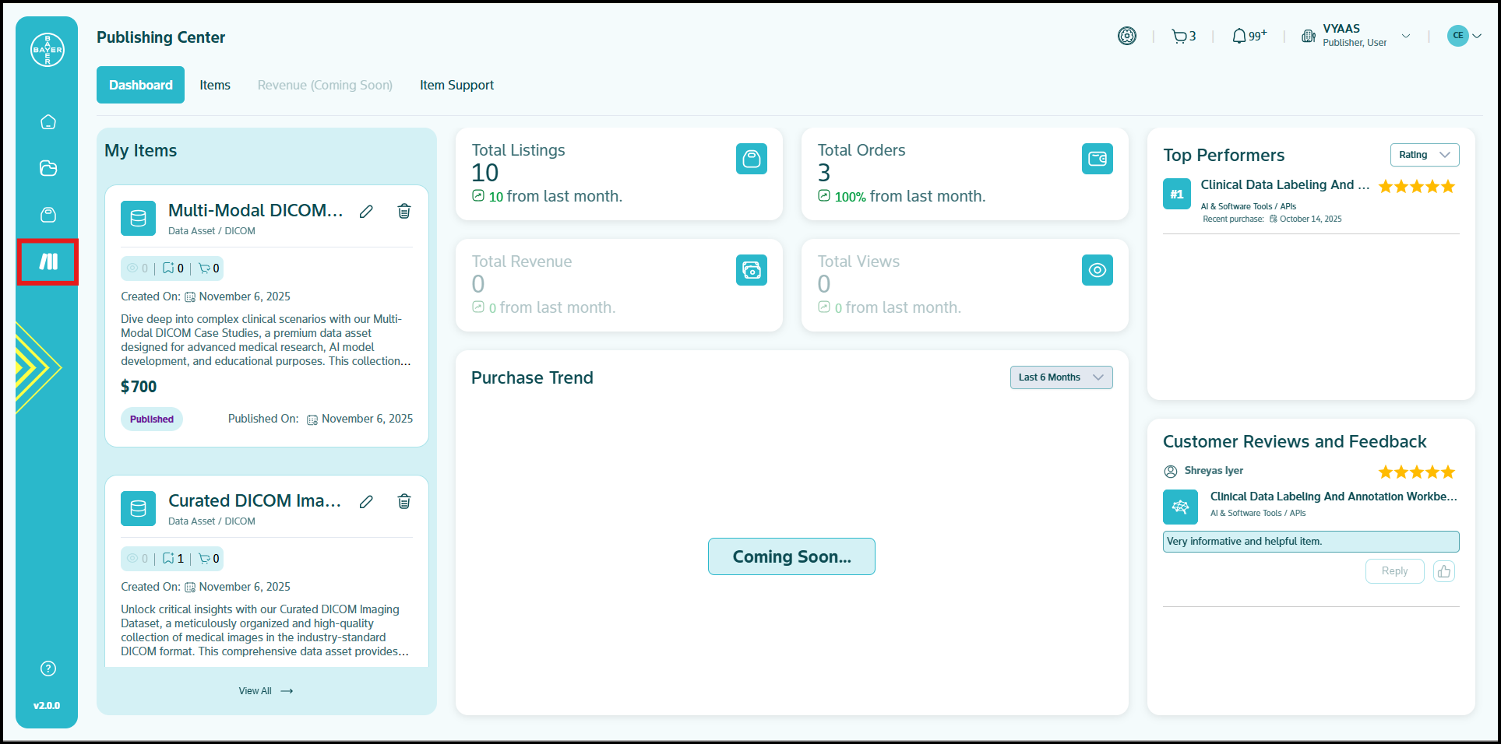Open the folder icon in sidebar

48,168
